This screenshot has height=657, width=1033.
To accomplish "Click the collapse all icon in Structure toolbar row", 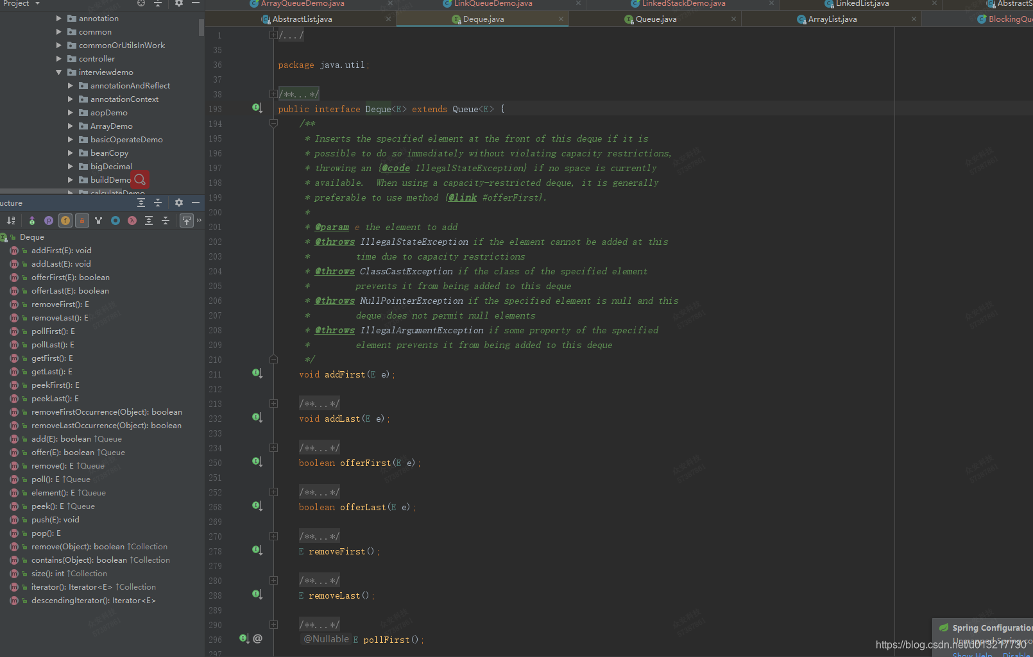I will 166,220.
